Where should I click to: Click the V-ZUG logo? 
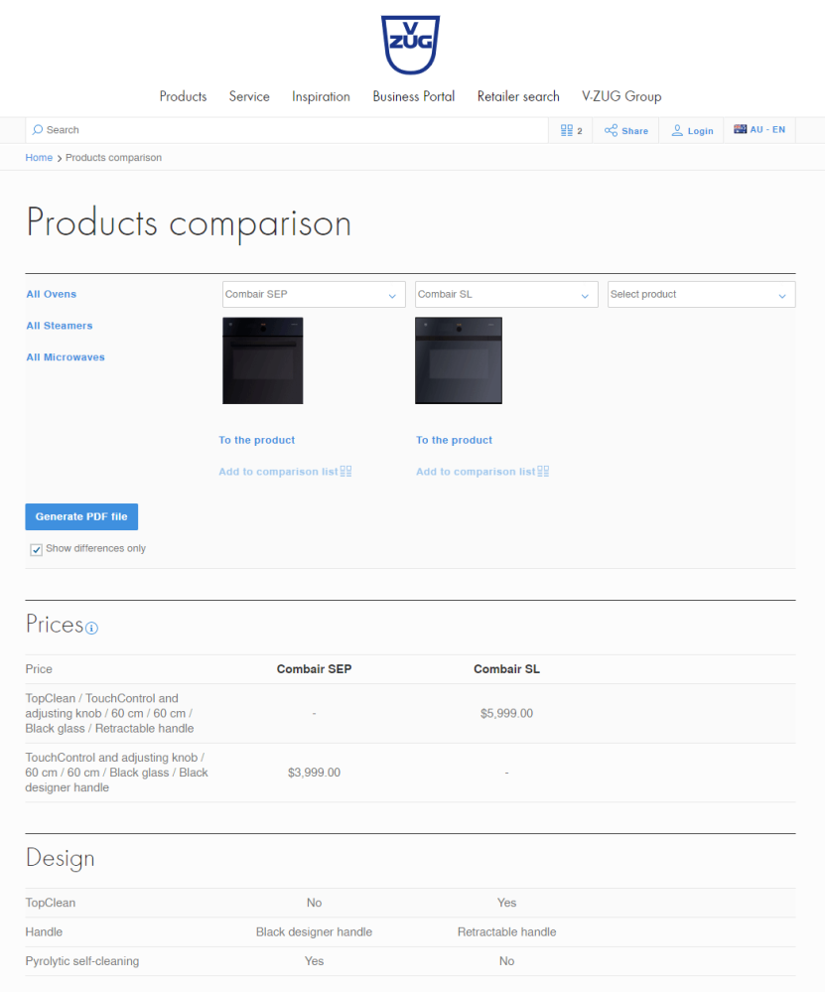(x=410, y=45)
